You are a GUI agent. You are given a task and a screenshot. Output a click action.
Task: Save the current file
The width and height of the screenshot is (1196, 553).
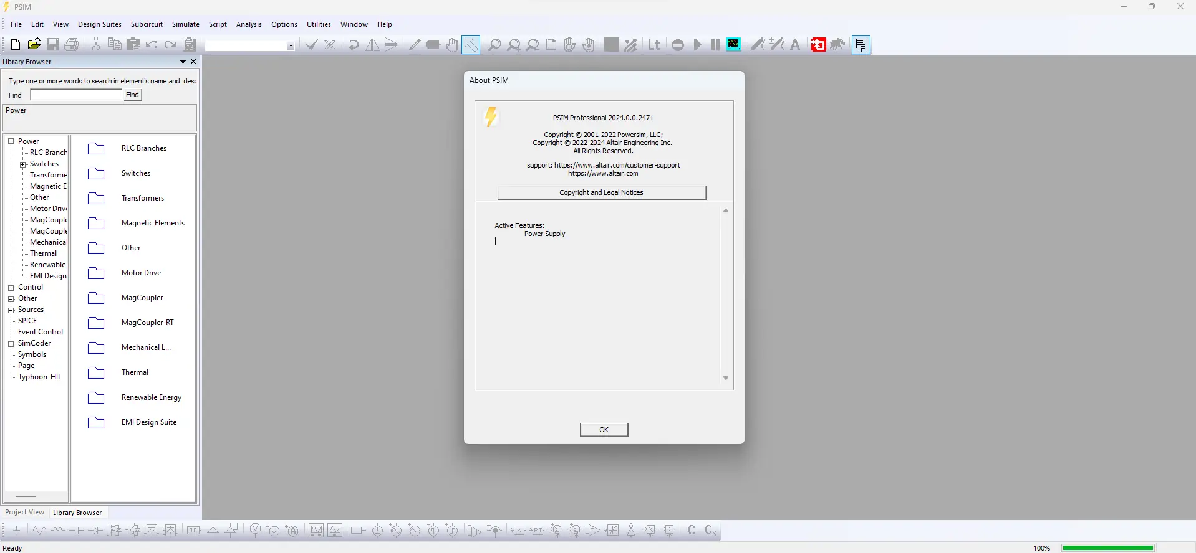coord(53,44)
